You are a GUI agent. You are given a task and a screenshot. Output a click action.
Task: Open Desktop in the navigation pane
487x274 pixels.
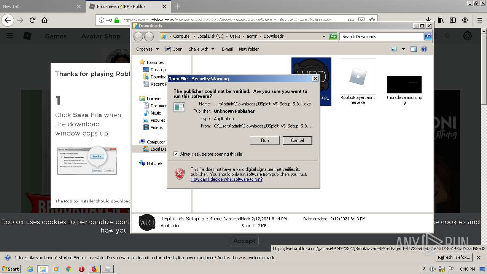[x=158, y=70]
